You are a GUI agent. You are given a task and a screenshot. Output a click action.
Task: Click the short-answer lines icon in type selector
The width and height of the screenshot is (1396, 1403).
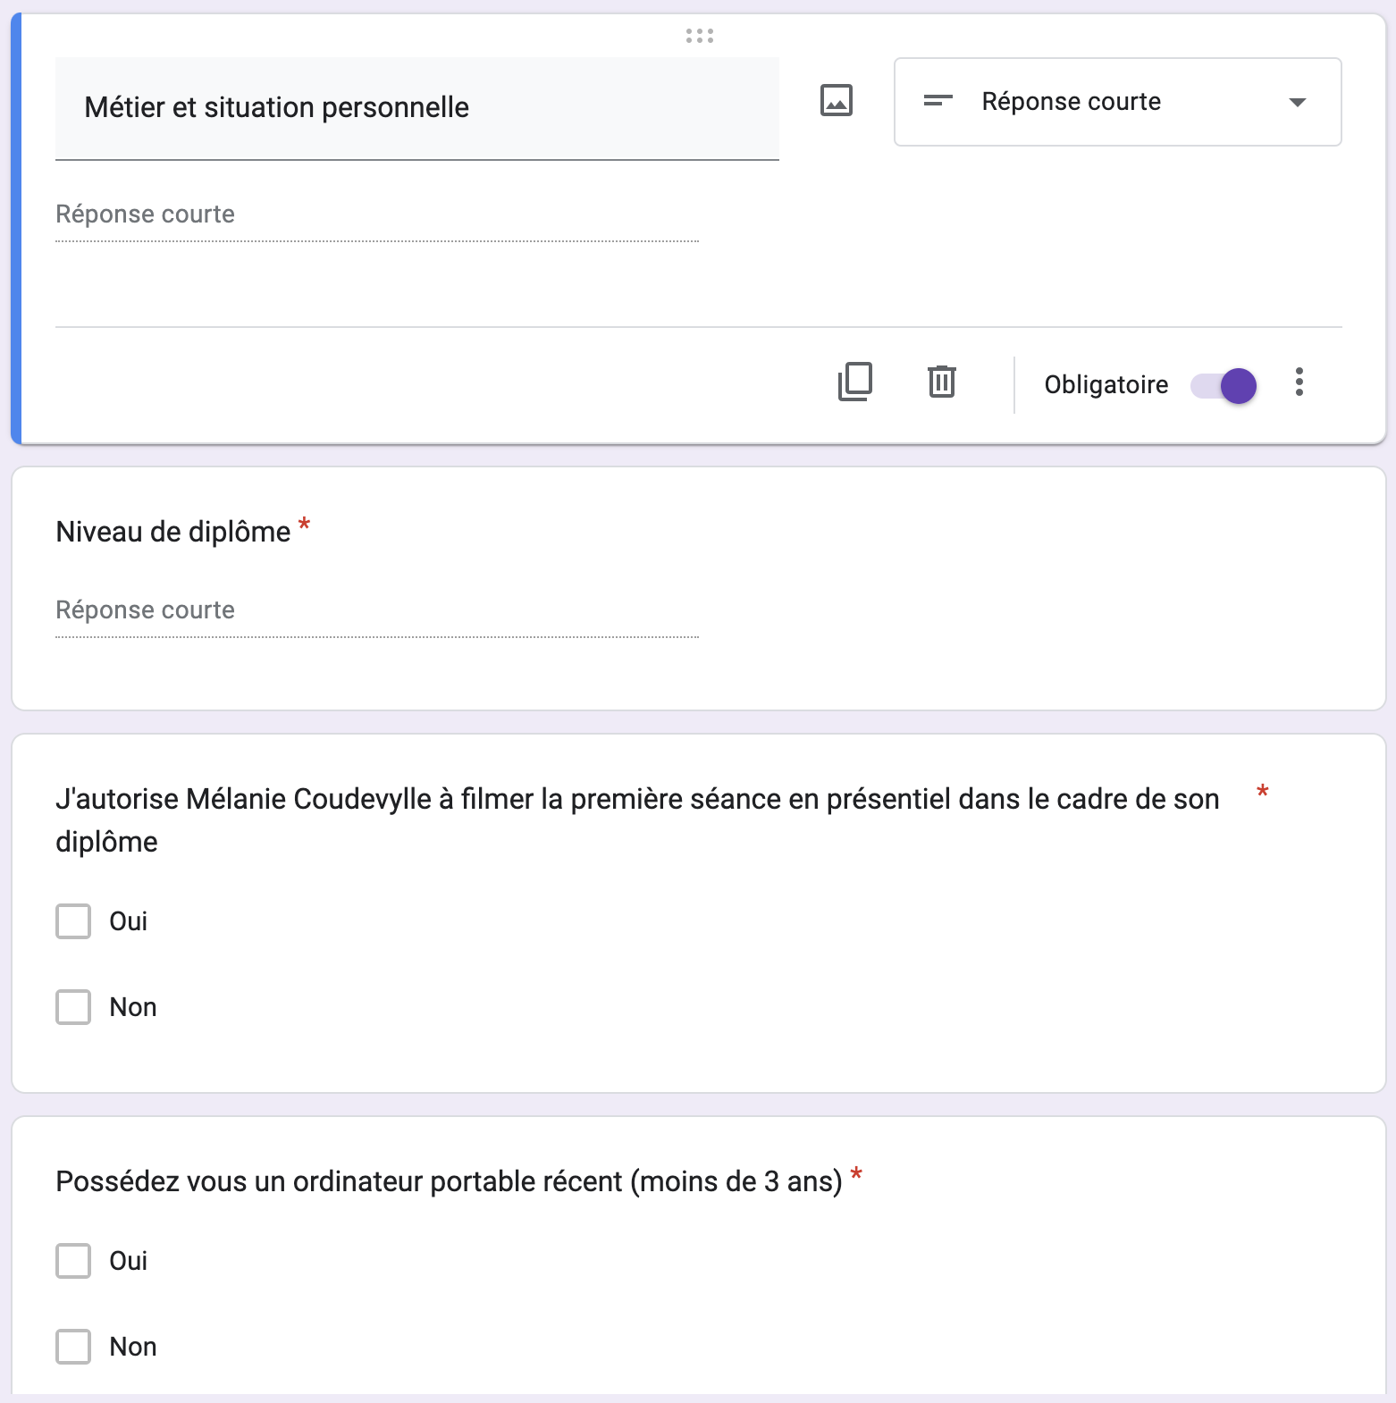click(938, 101)
